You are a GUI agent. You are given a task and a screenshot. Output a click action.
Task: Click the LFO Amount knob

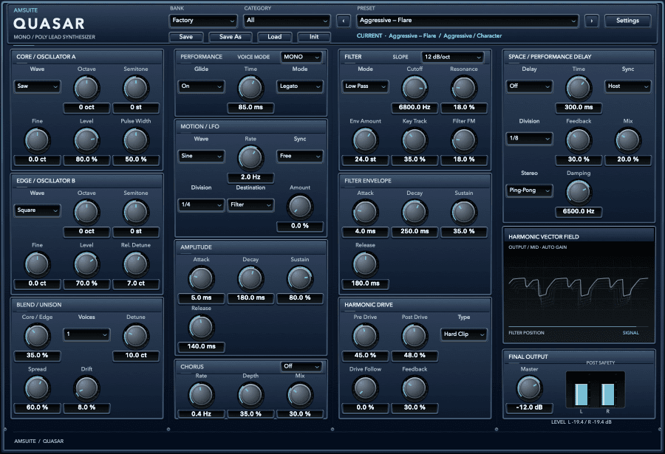[x=299, y=207]
